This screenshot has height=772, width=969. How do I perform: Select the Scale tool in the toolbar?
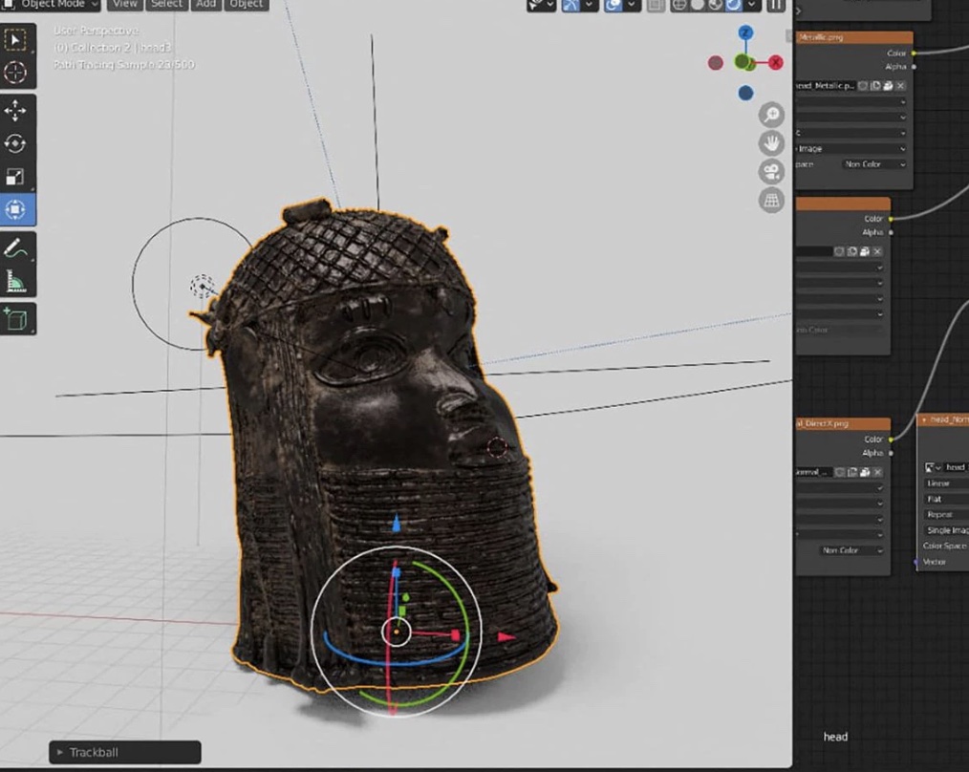tap(16, 177)
